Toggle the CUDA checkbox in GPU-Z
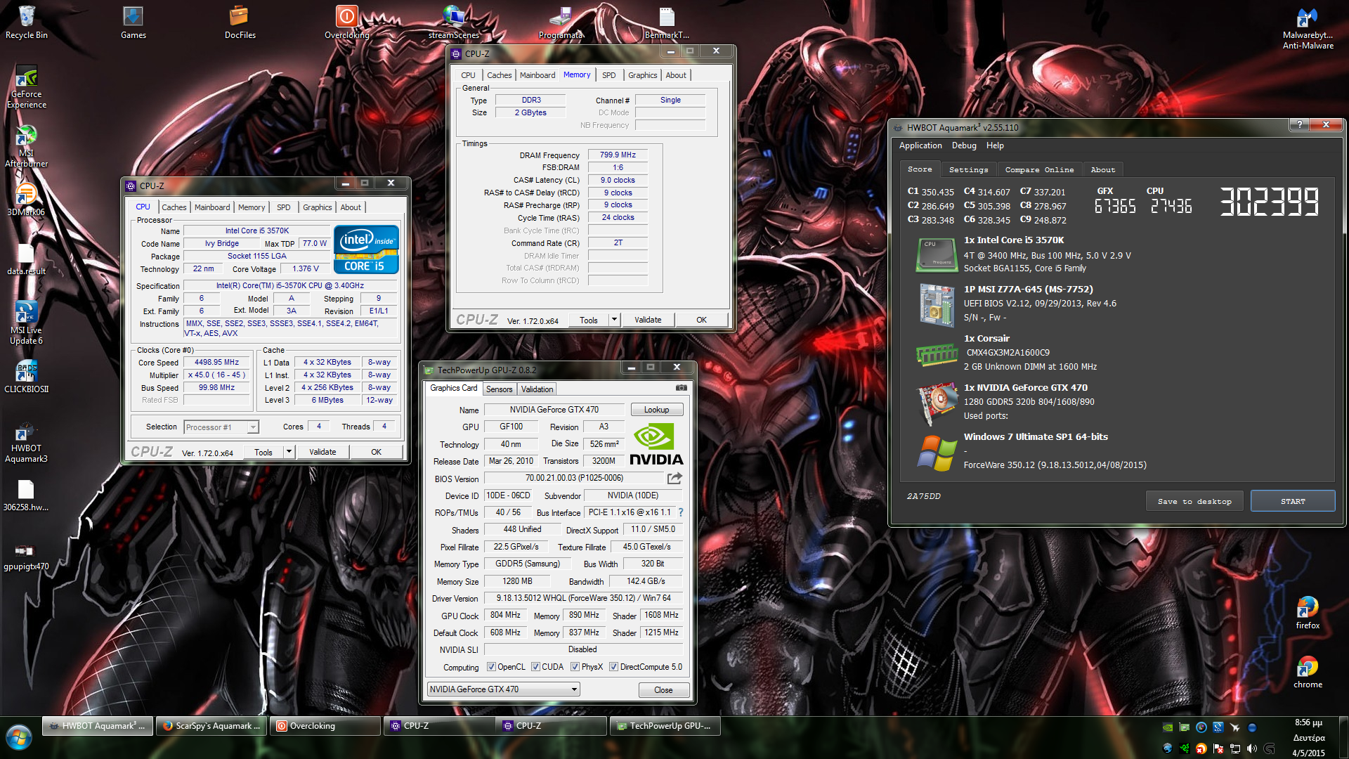The image size is (1349, 759). [x=535, y=667]
